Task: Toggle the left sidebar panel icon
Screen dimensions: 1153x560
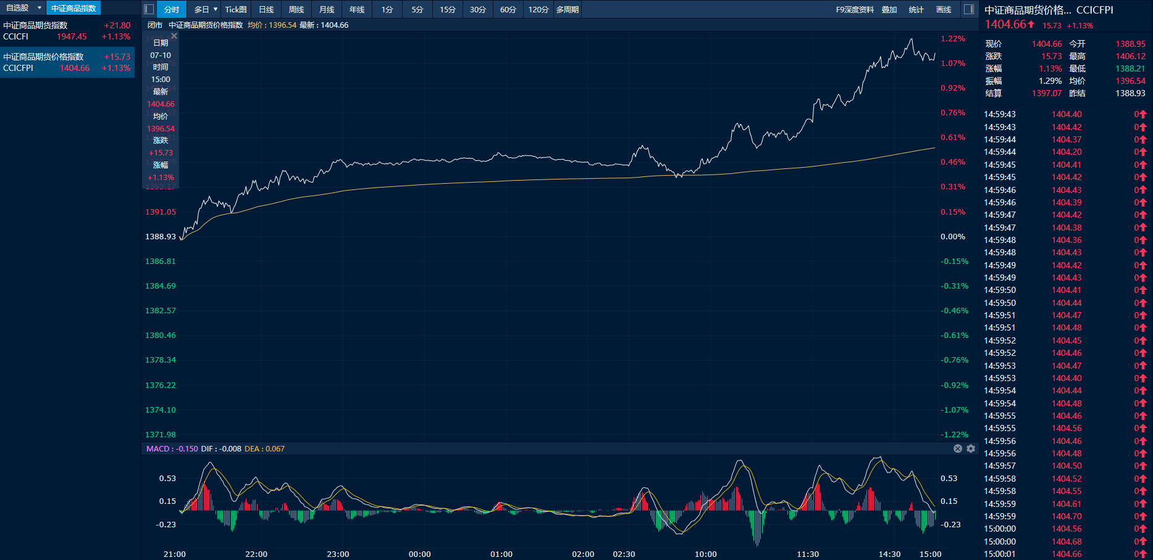Action: pyautogui.click(x=149, y=9)
